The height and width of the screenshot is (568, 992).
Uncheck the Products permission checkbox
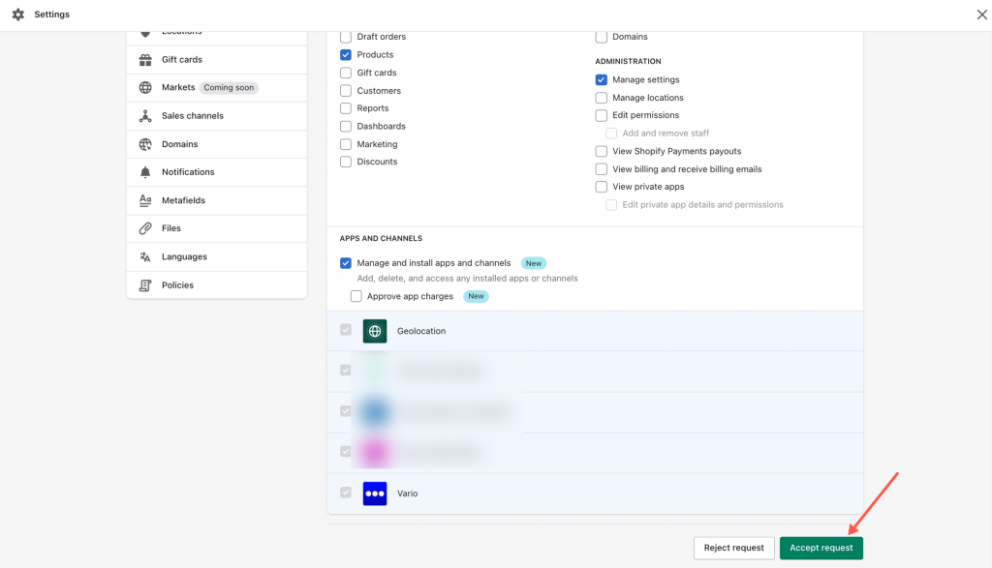coord(346,55)
